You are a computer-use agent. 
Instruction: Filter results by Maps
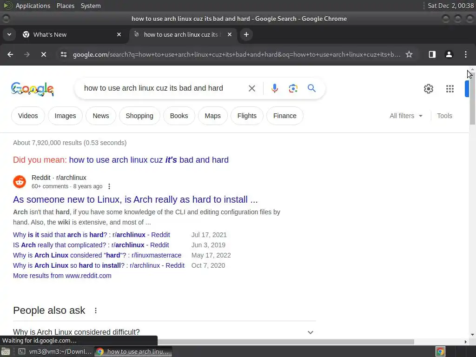(212, 116)
